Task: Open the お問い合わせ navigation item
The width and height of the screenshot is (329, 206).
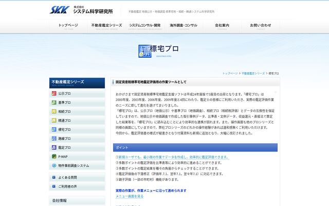Action: click(x=261, y=26)
